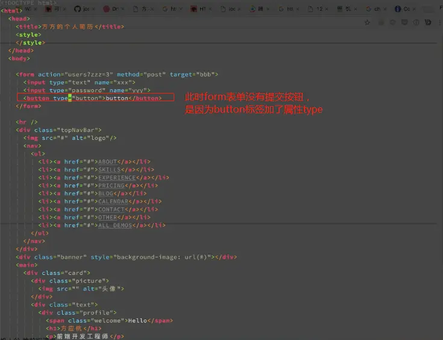
Task: Click the password input code line
Action: coord(87,90)
